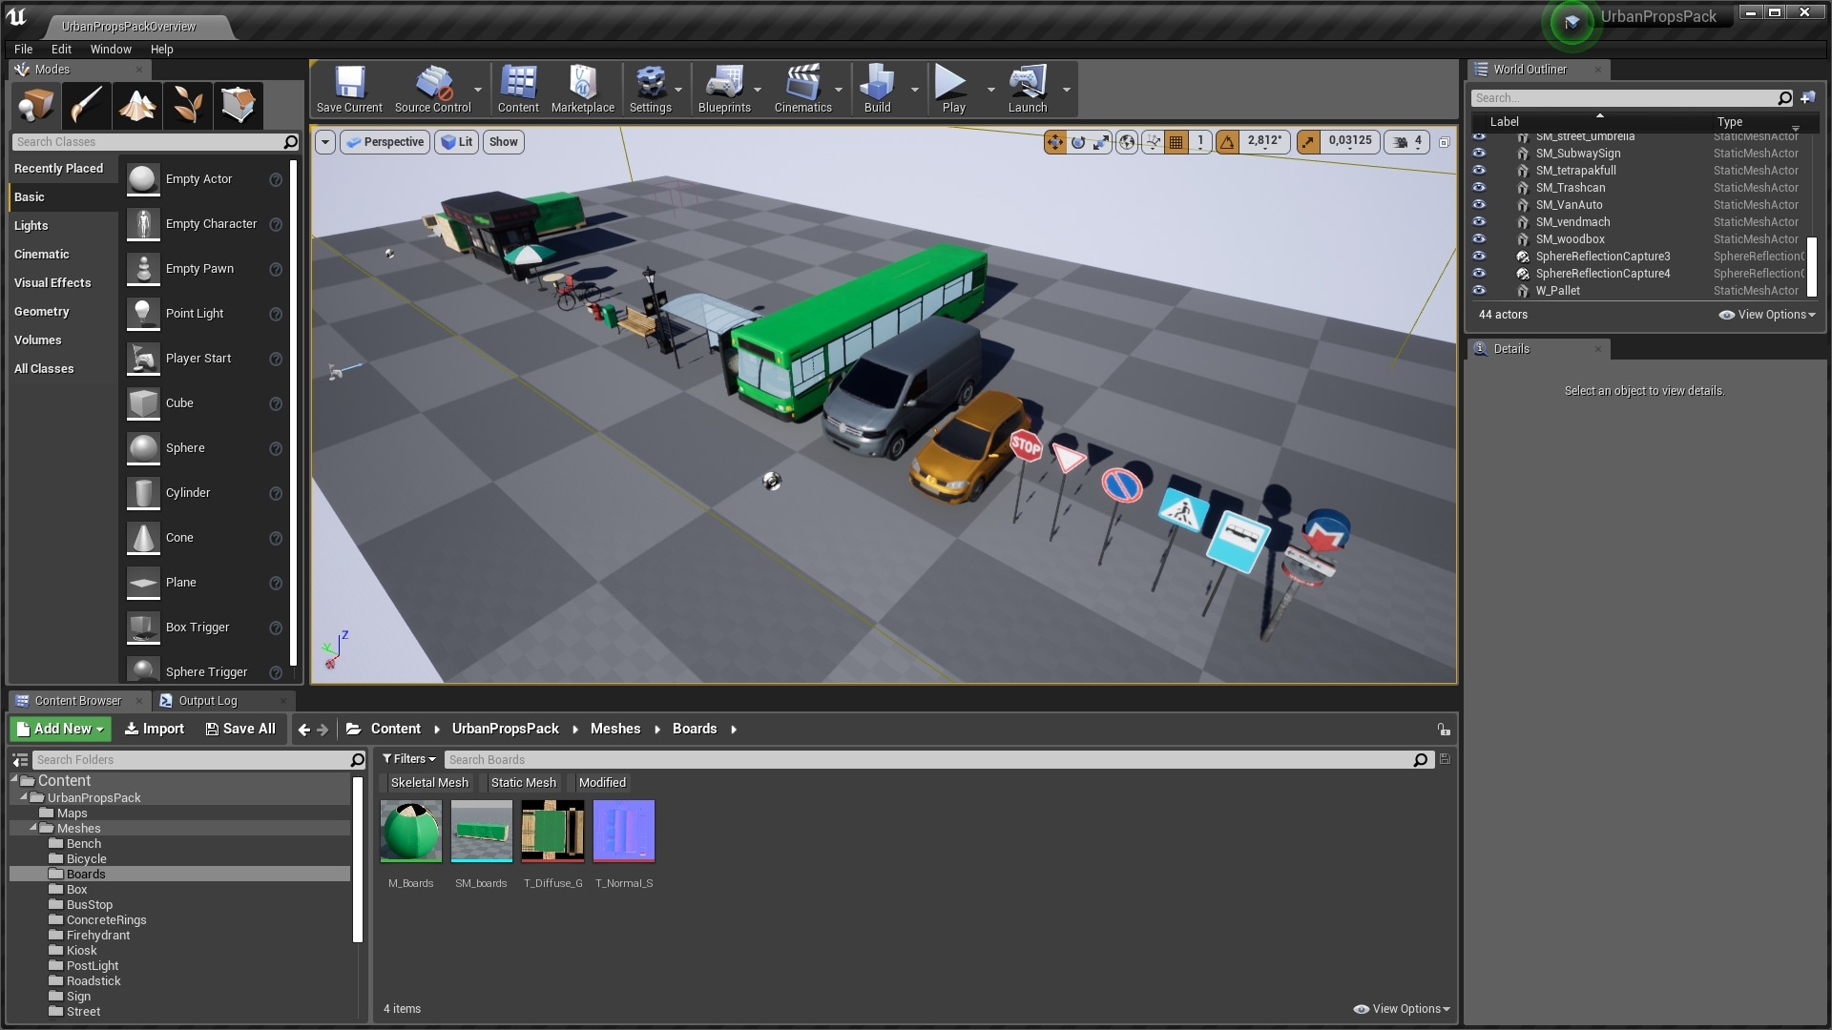Click the Marketplace toolbar icon

click(x=582, y=88)
